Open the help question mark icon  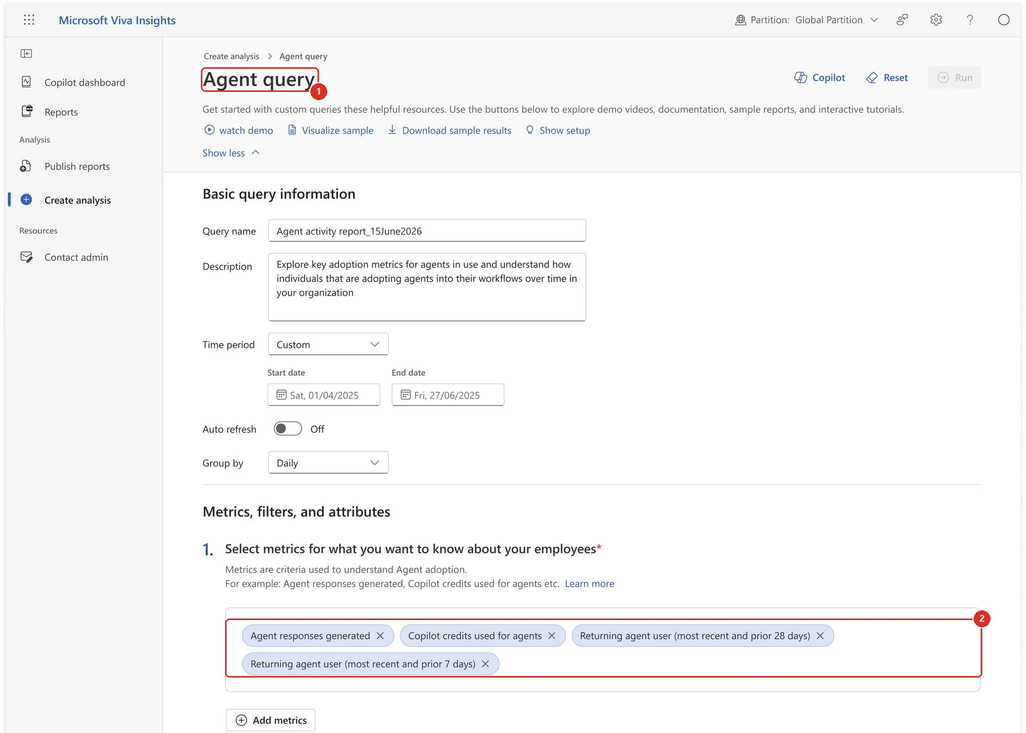970,20
